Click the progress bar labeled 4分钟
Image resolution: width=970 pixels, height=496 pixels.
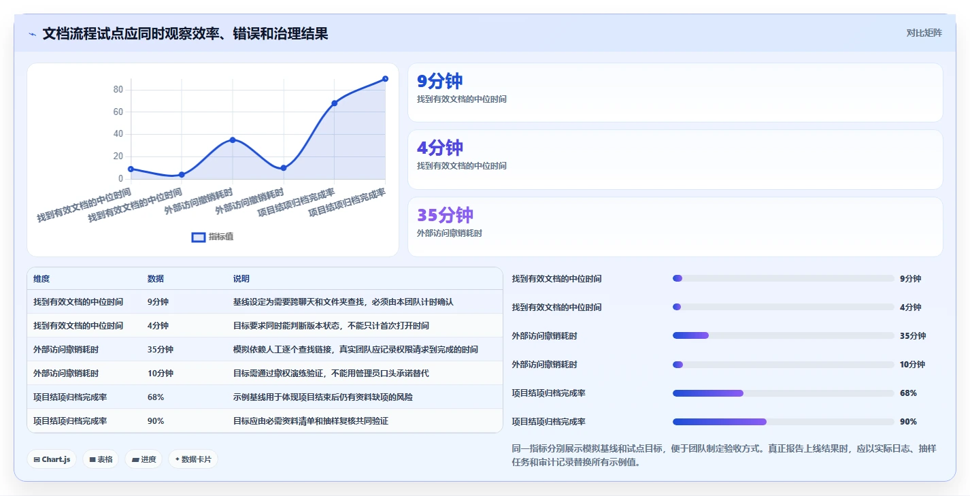tap(783, 307)
